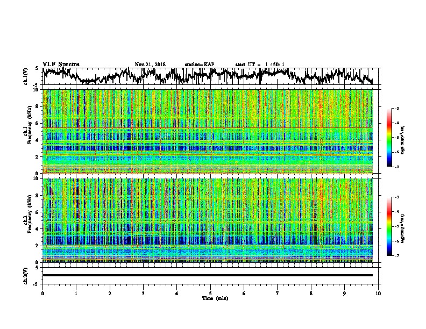Click time axis tick label "9"
Screen dimensions: 426x329
point(344,294)
